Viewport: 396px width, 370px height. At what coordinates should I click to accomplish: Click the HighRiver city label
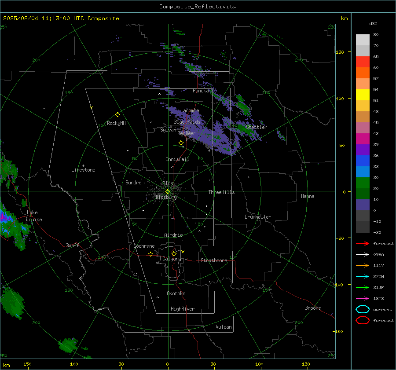pyautogui.click(x=183, y=309)
